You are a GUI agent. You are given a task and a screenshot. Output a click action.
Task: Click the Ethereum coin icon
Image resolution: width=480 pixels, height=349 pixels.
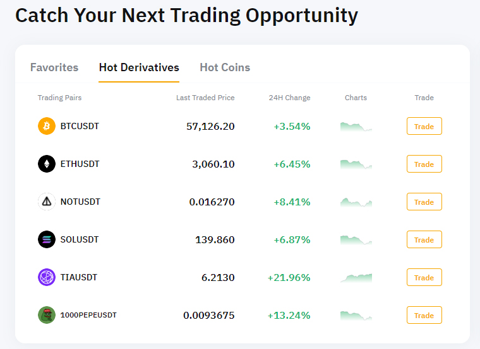pos(47,164)
